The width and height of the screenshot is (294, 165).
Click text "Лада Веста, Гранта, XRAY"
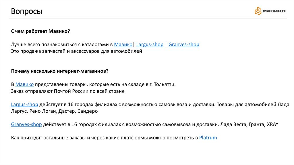tap(249, 124)
